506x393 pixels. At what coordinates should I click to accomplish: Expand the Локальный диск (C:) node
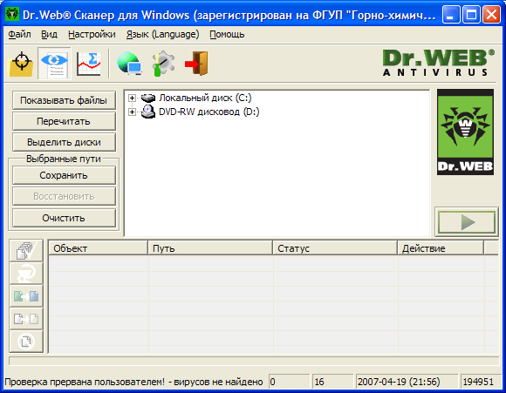(132, 98)
